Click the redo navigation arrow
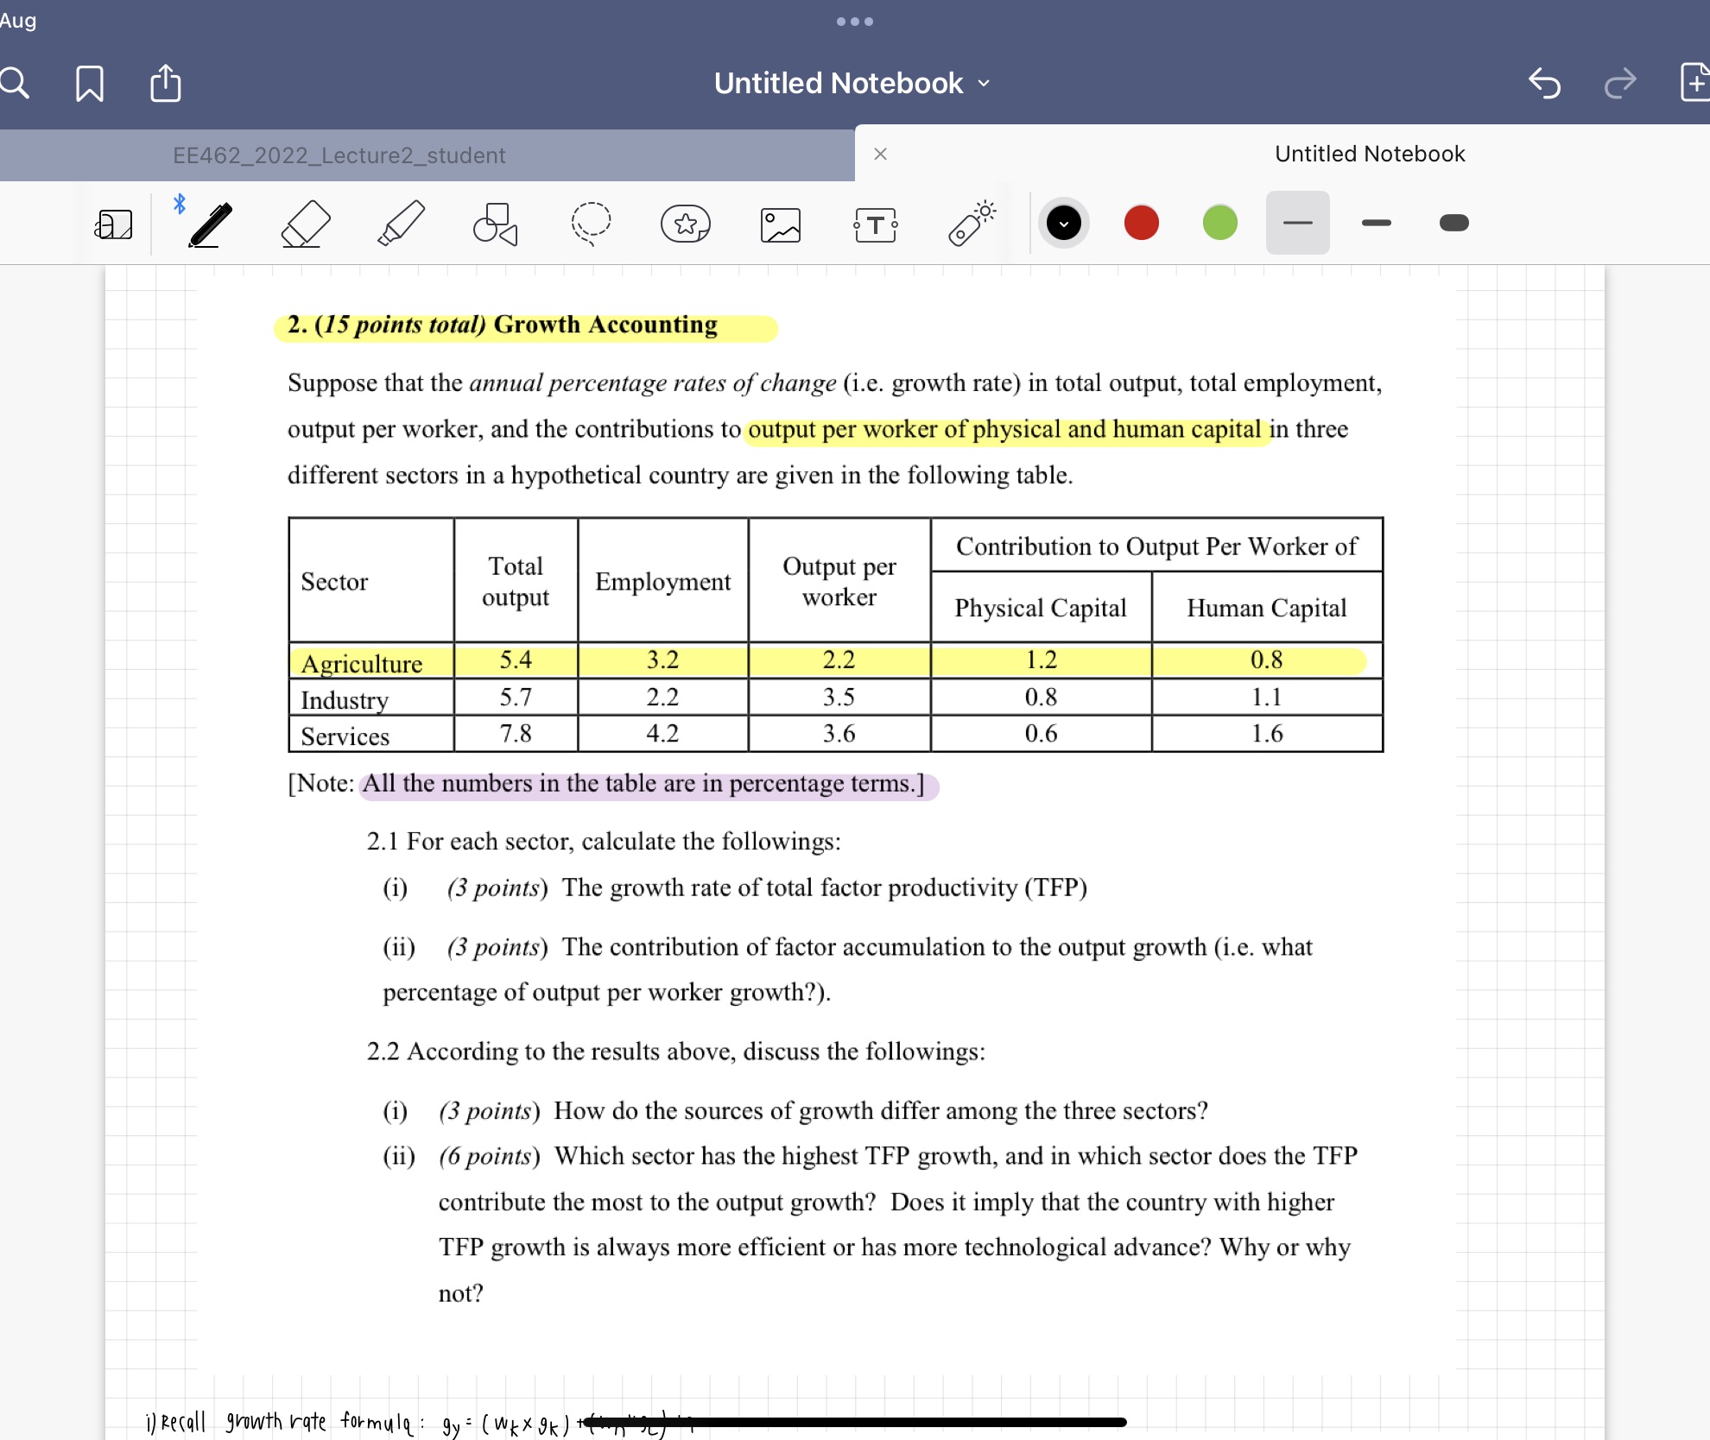1710x1440 pixels. pyautogui.click(x=1624, y=81)
